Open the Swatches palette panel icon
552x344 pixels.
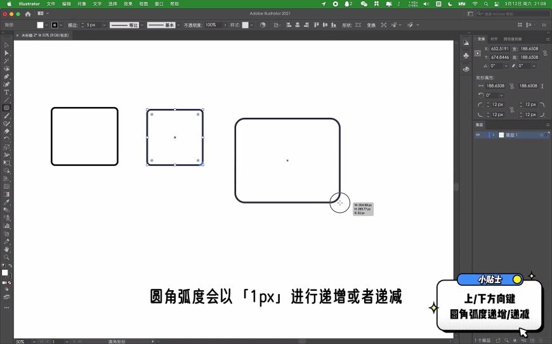pyautogui.click(x=466, y=69)
